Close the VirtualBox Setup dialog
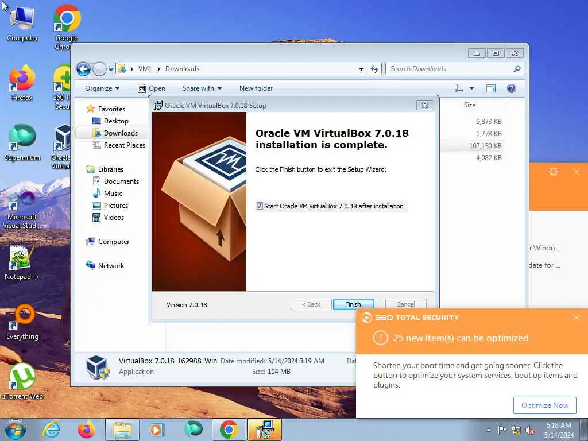Viewport: 588px width, 441px height. pos(425,106)
